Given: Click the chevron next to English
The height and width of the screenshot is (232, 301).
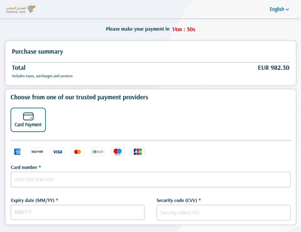Looking at the screenshot, I should 287,10.
